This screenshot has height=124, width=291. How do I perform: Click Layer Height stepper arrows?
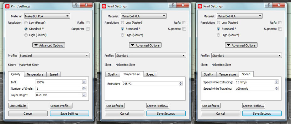(x=84, y=95)
